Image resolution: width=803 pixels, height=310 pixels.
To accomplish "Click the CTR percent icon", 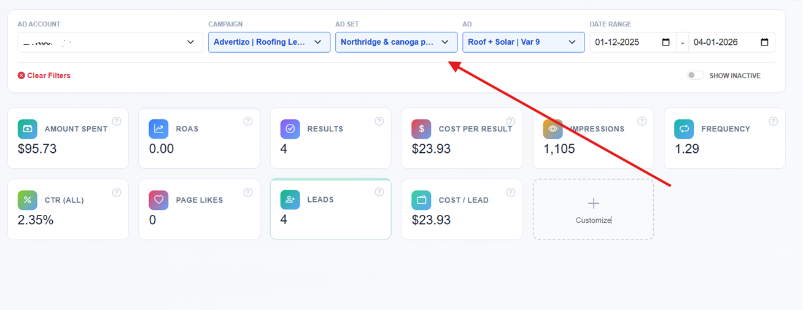I will pyautogui.click(x=28, y=200).
